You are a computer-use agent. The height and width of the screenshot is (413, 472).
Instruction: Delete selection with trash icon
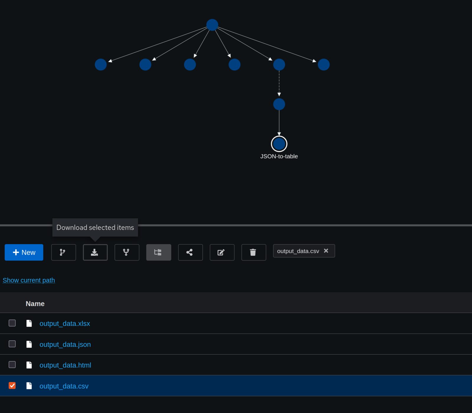(x=254, y=252)
